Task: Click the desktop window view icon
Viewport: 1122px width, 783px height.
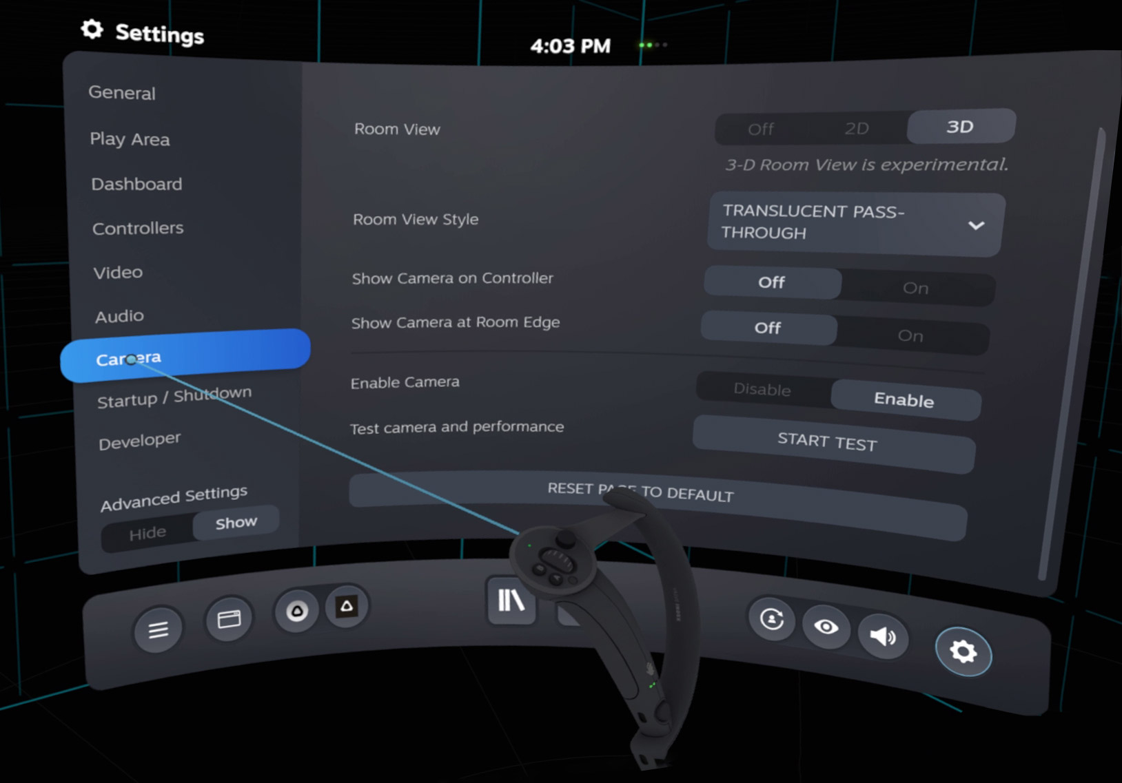Action: pyautogui.click(x=229, y=619)
